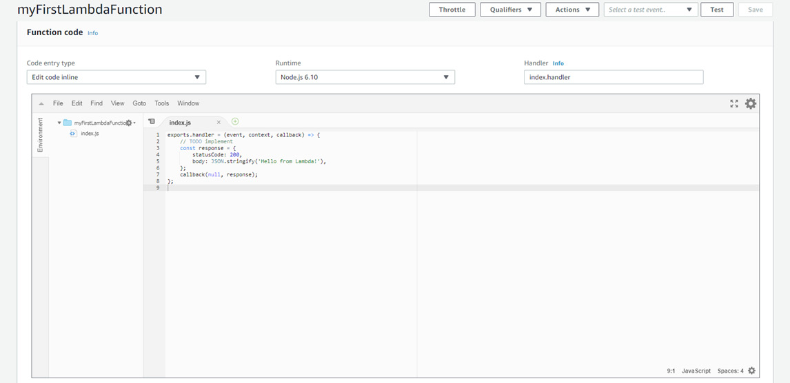Collapse the menu bar using the up arrow

(41, 104)
